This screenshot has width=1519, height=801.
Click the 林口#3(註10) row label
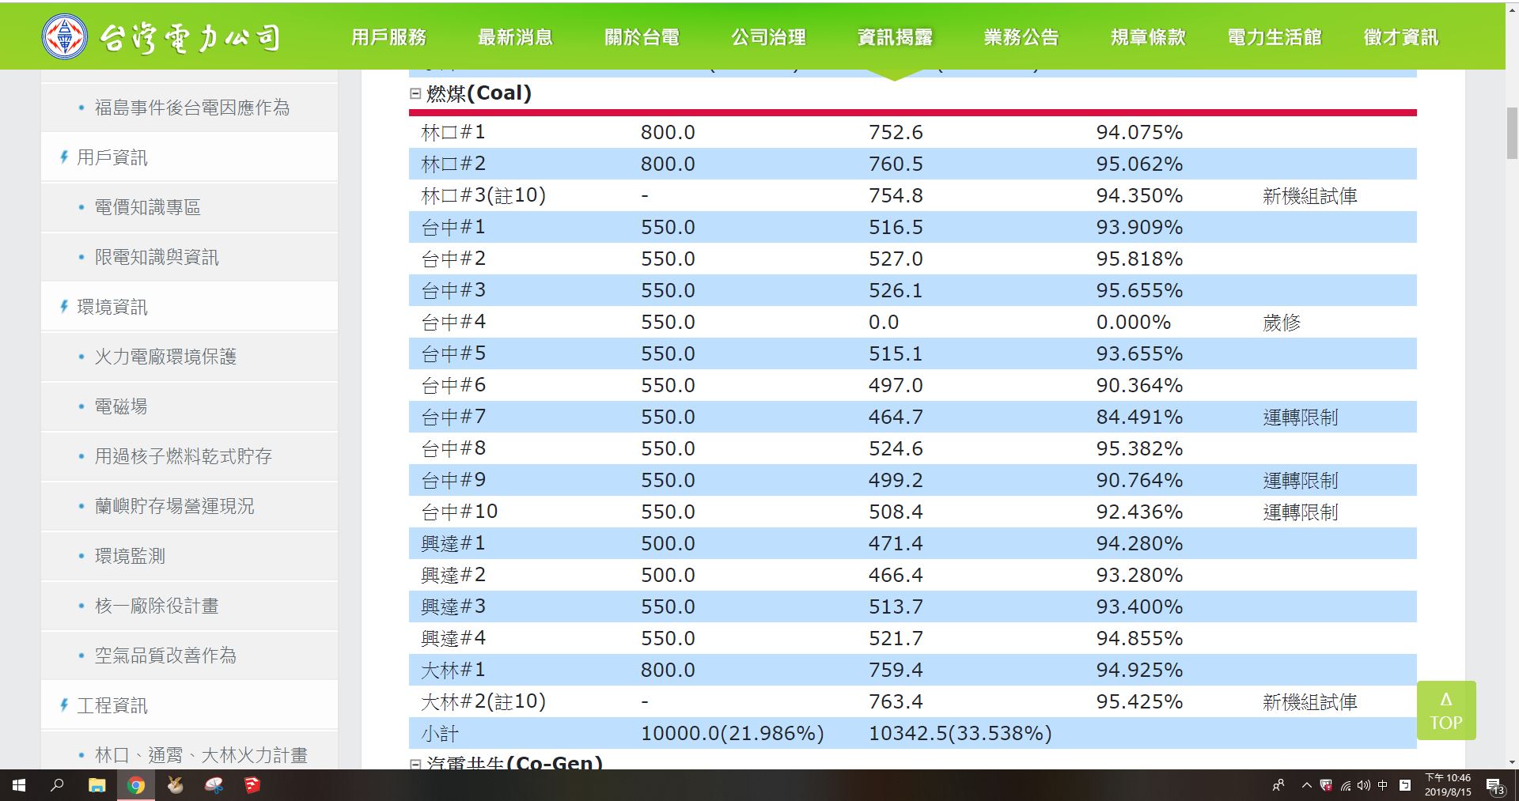tap(483, 195)
